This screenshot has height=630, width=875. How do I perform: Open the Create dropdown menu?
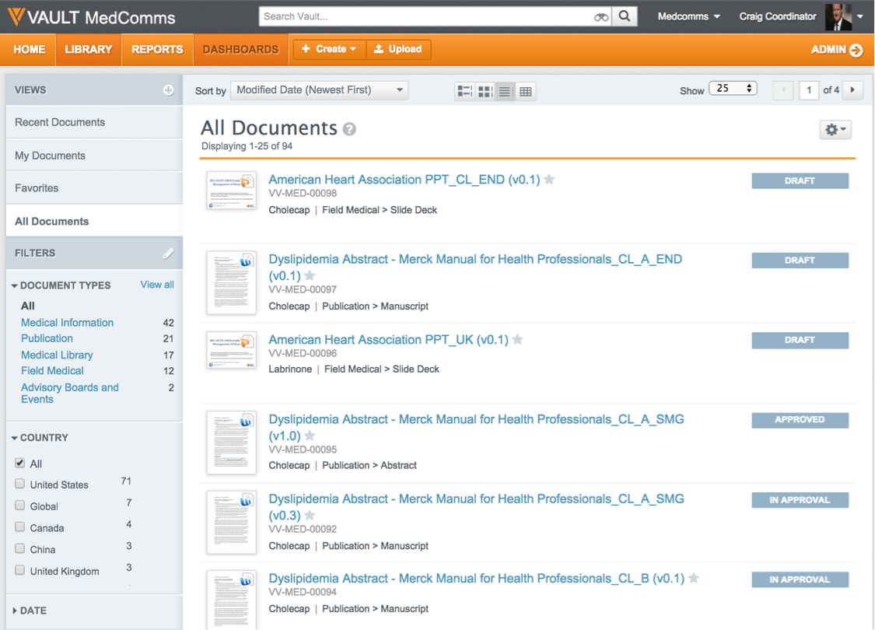[x=329, y=49]
